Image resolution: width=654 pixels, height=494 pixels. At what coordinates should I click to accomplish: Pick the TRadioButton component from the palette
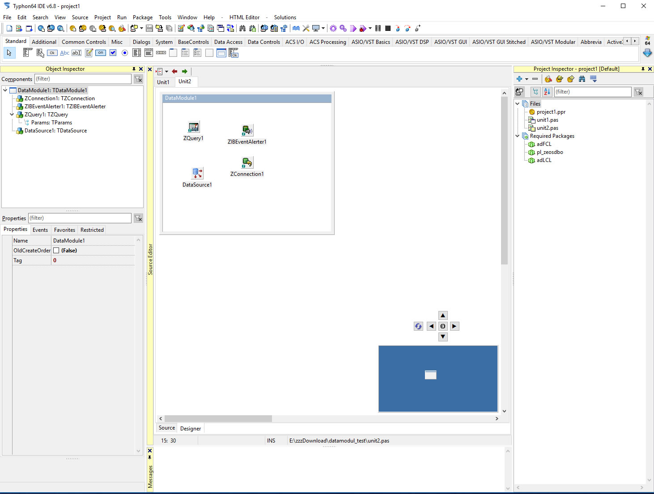125,53
